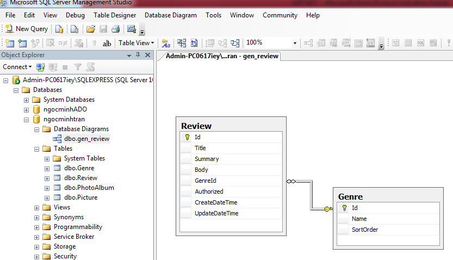Screen dimensions: 453x260
Task: Collapse the ngocminhtran database
Action: click(26, 120)
